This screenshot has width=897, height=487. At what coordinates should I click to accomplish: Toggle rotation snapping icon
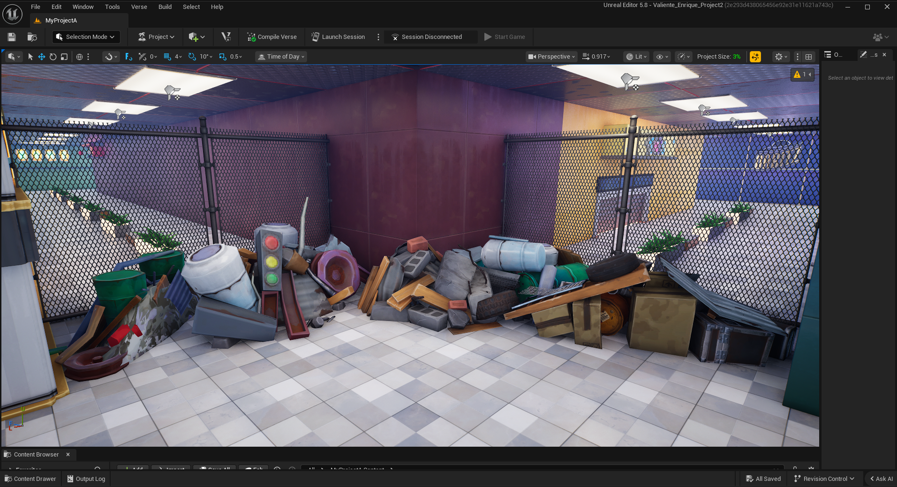click(192, 57)
